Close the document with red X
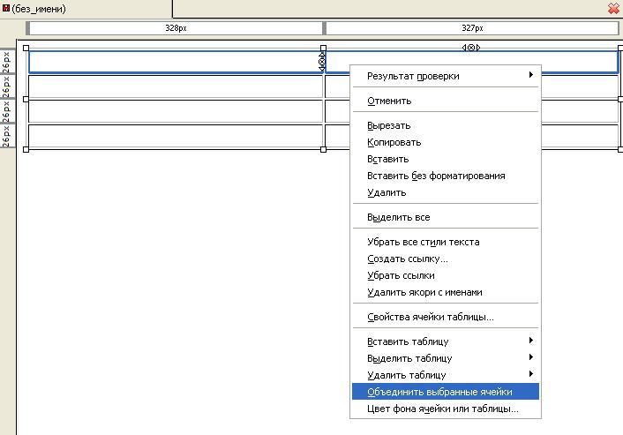Image resolution: width=623 pixels, height=435 pixels. [614, 8]
